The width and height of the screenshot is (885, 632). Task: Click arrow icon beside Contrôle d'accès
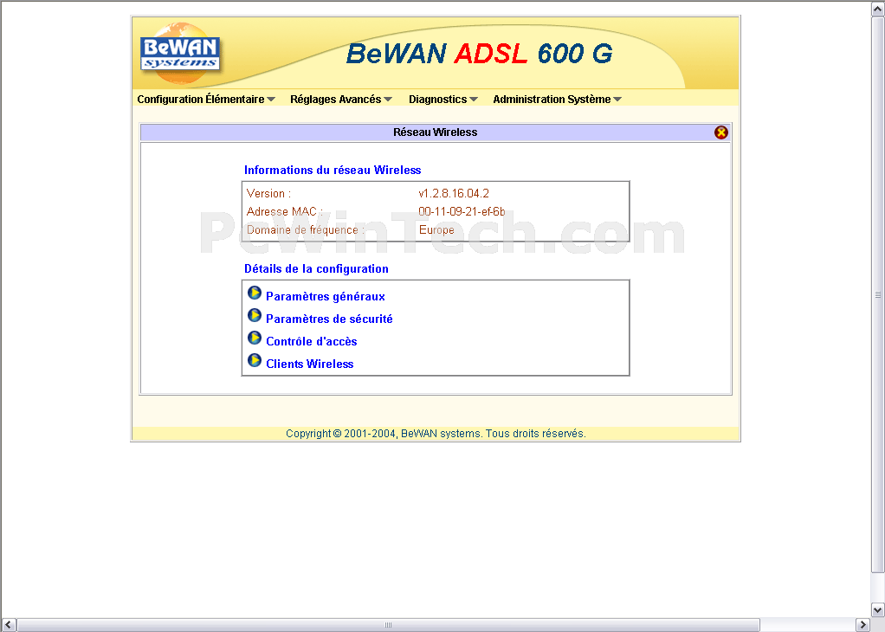[255, 338]
